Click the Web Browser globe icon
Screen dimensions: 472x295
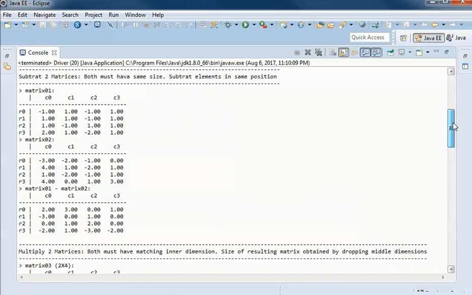362,25
